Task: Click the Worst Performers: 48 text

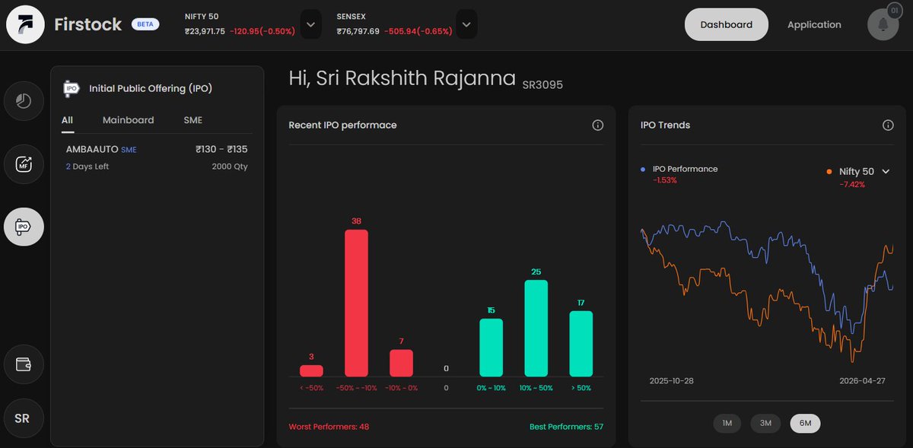Action: (x=329, y=427)
